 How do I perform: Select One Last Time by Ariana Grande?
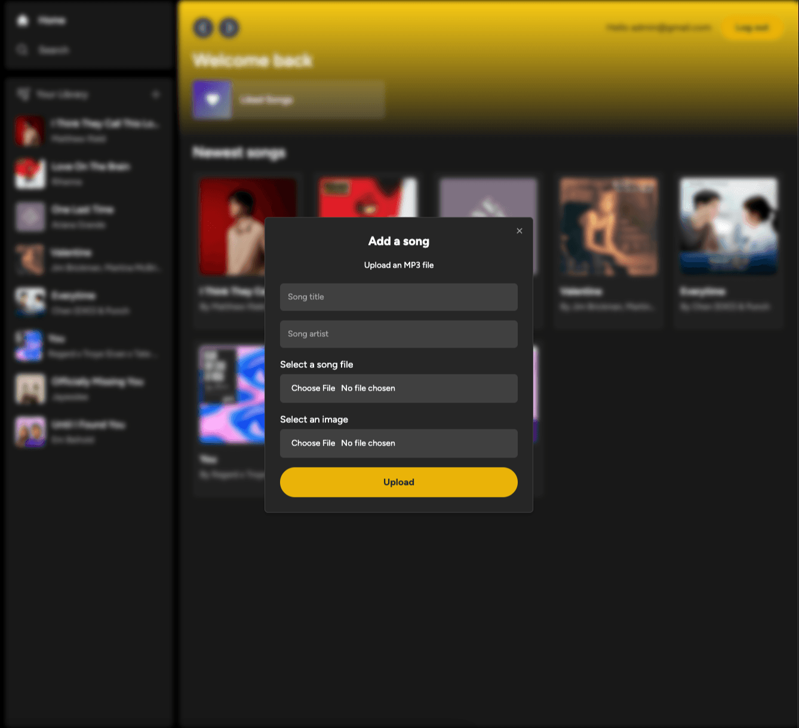pos(90,216)
